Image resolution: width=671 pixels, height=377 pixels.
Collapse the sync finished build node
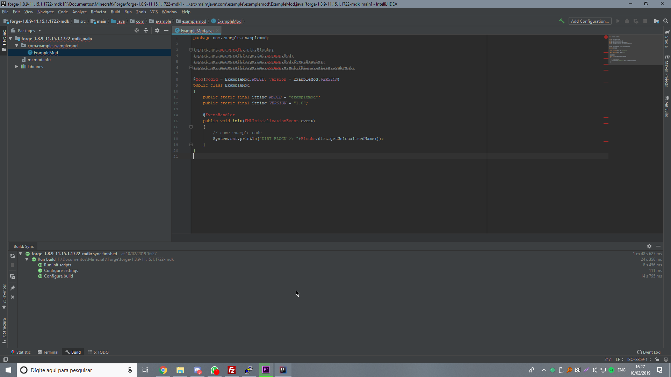coord(20,254)
